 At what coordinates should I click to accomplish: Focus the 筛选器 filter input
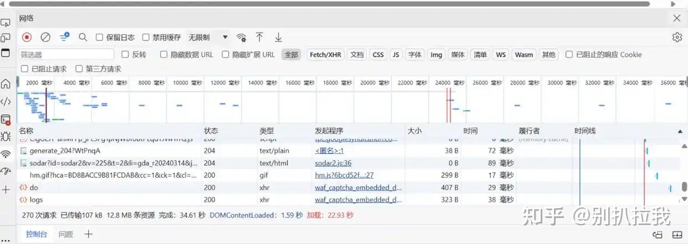tap(66, 54)
